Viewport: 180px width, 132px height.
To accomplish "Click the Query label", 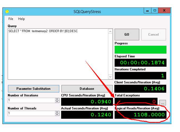I will 12,26.
